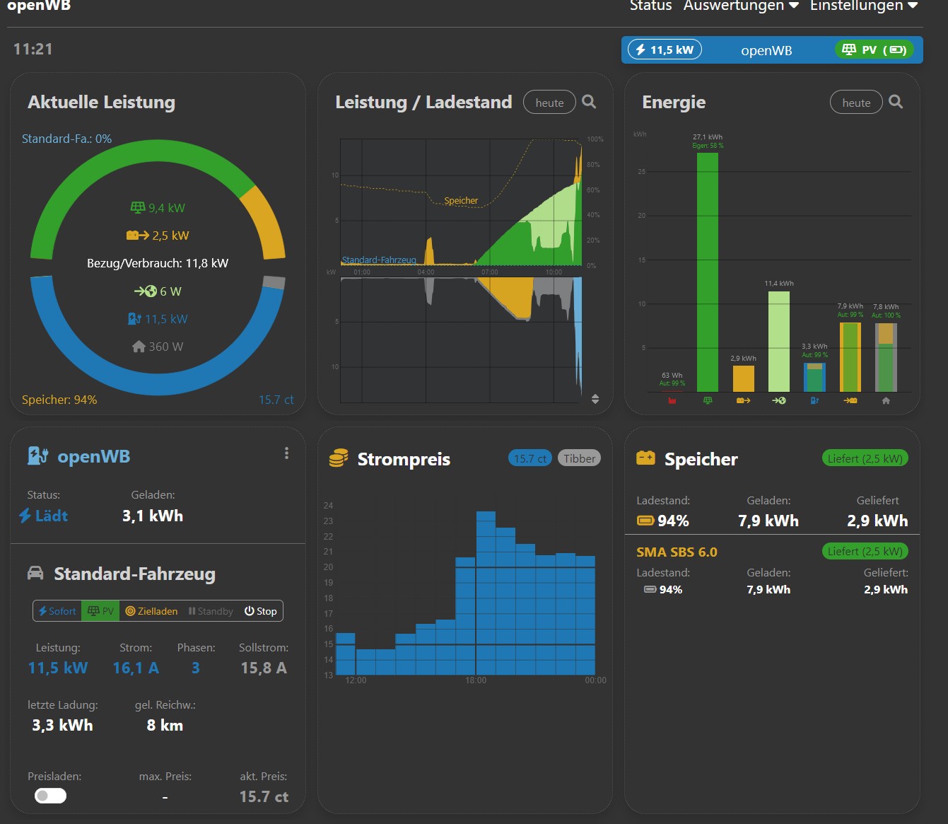Click the coins icon next to Strompreis
This screenshot has height=824, width=948.
pos(339,459)
